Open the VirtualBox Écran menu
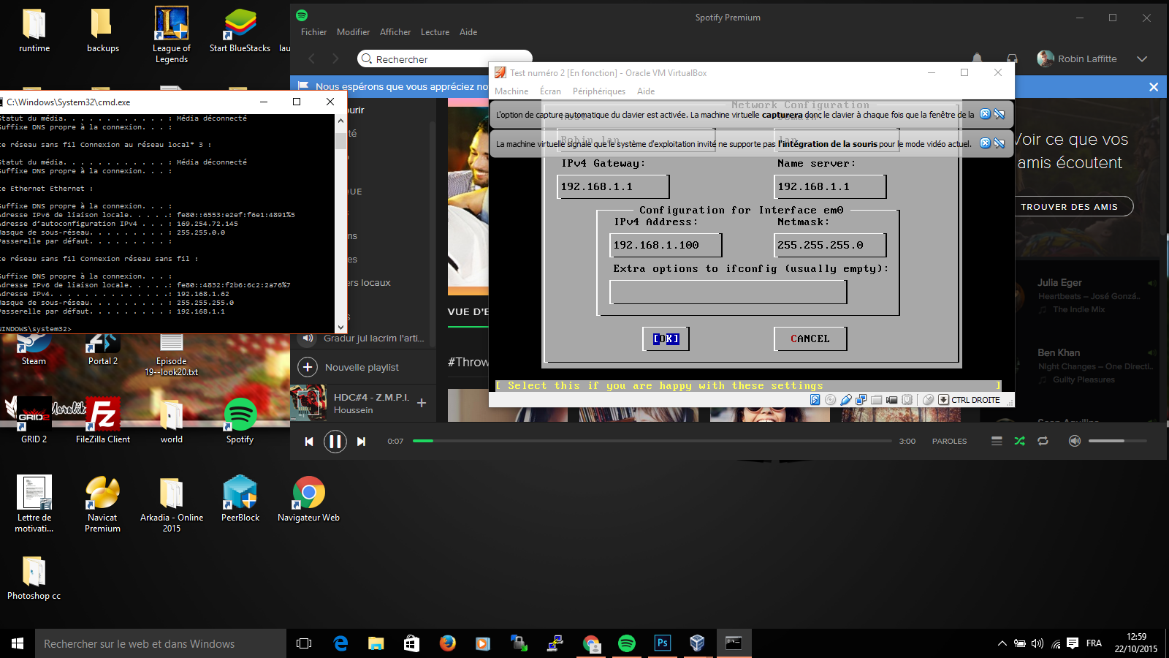This screenshot has height=658, width=1169. click(x=550, y=91)
